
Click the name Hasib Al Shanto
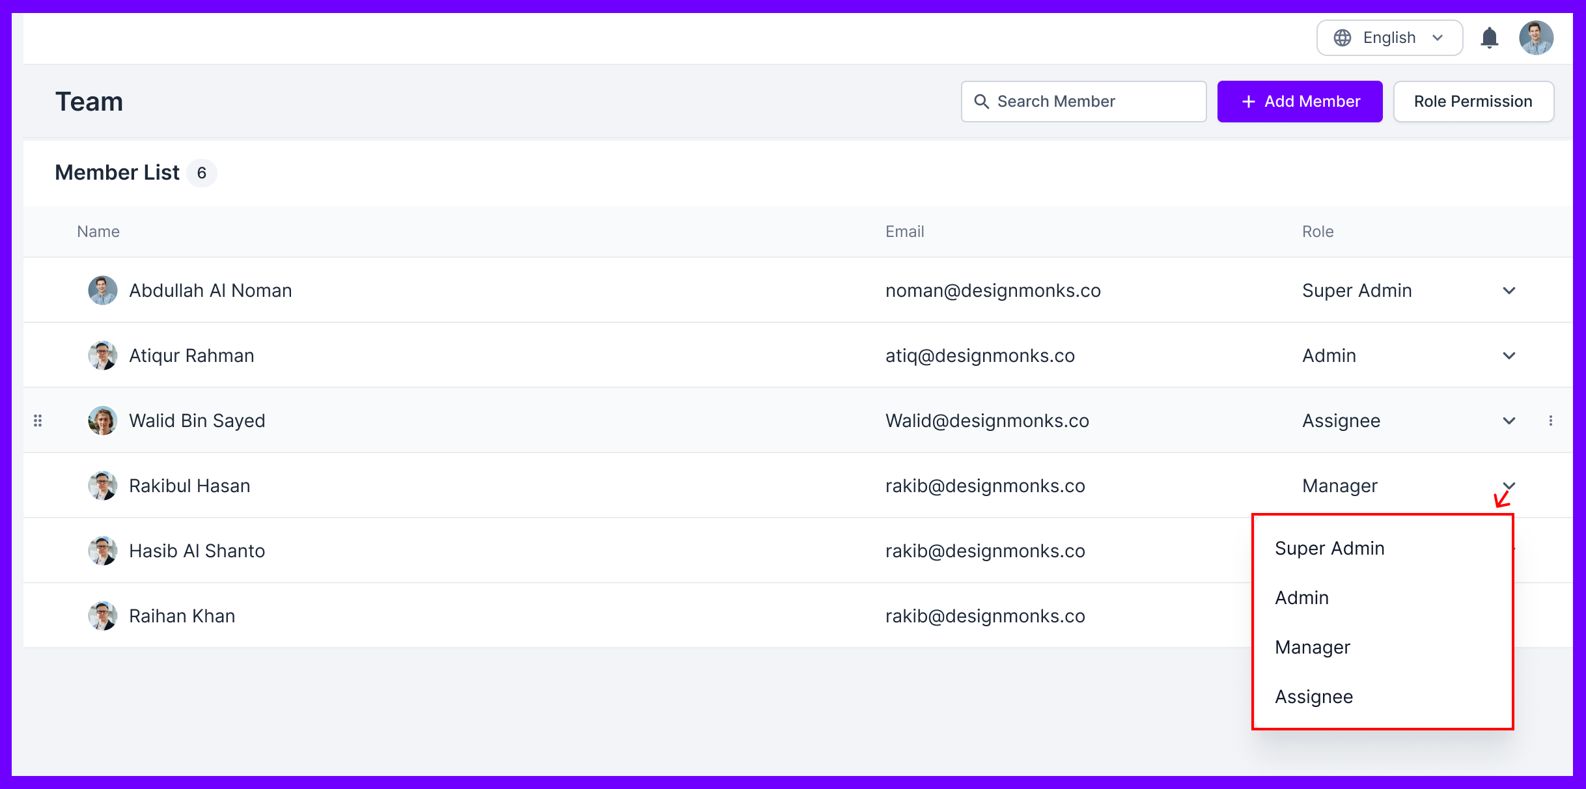[197, 551]
